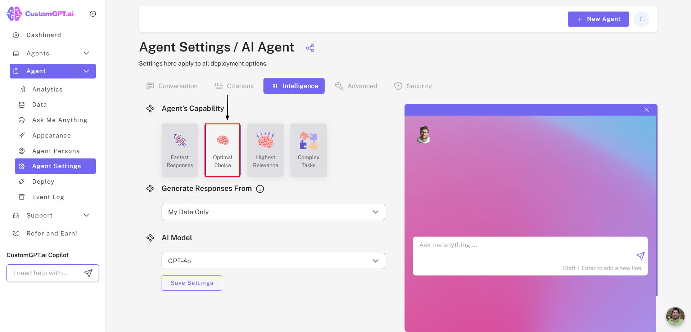Open the Agent sidebar item
The image size is (691, 332).
(43, 71)
